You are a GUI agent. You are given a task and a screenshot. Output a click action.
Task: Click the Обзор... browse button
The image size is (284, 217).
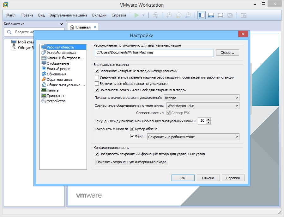227,53
